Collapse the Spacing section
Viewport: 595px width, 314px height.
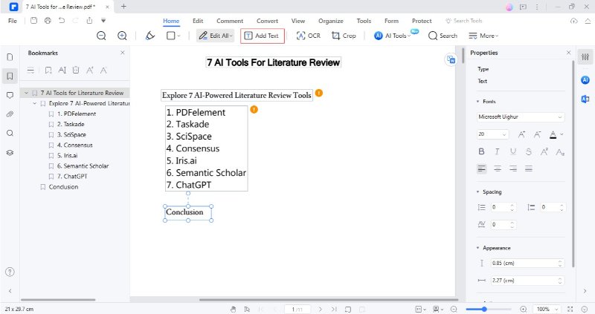coord(477,192)
